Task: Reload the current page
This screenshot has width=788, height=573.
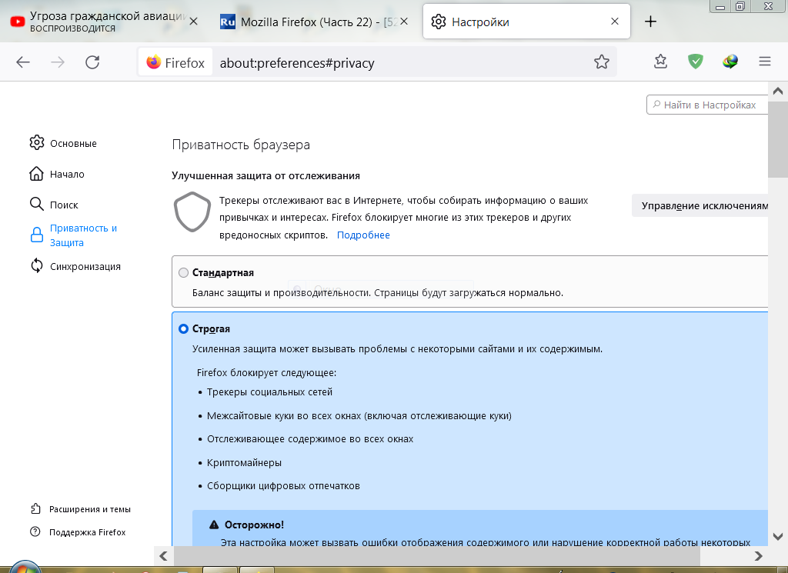Action: 92,62
